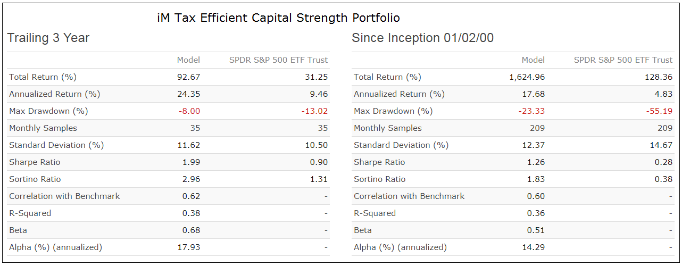Select the Alpha (%) (annualized) label in the inception table
The height and width of the screenshot is (266, 682).
click(x=400, y=247)
